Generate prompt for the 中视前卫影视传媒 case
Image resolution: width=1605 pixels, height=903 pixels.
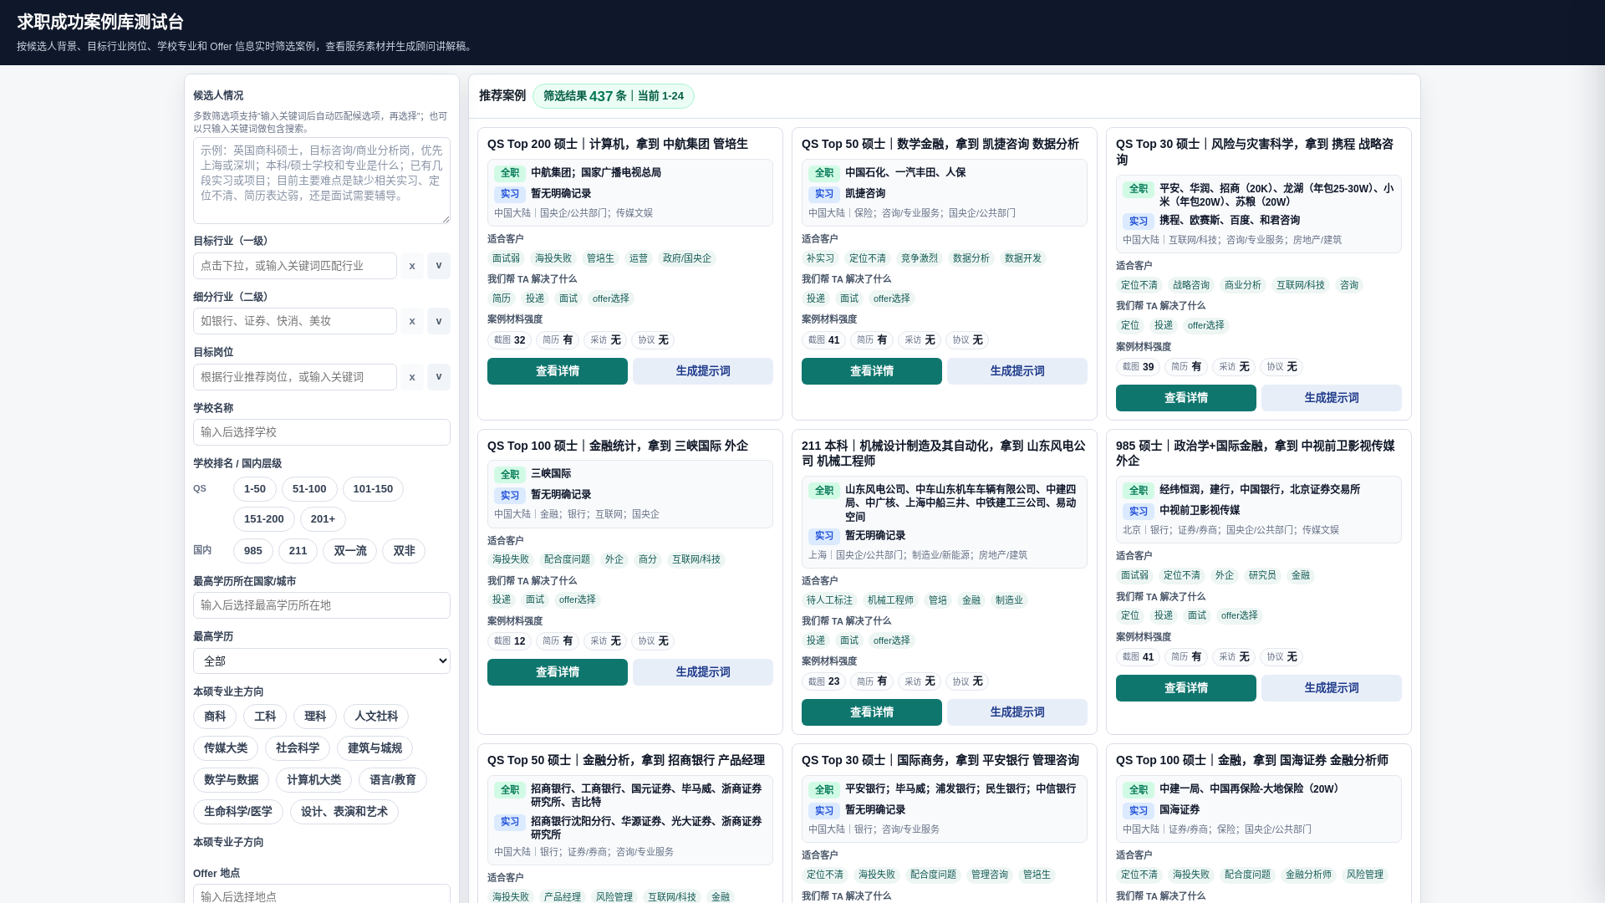click(x=1332, y=688)
